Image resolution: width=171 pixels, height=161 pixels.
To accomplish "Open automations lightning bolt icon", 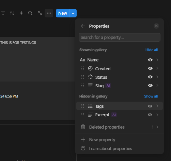I will 21,13.
